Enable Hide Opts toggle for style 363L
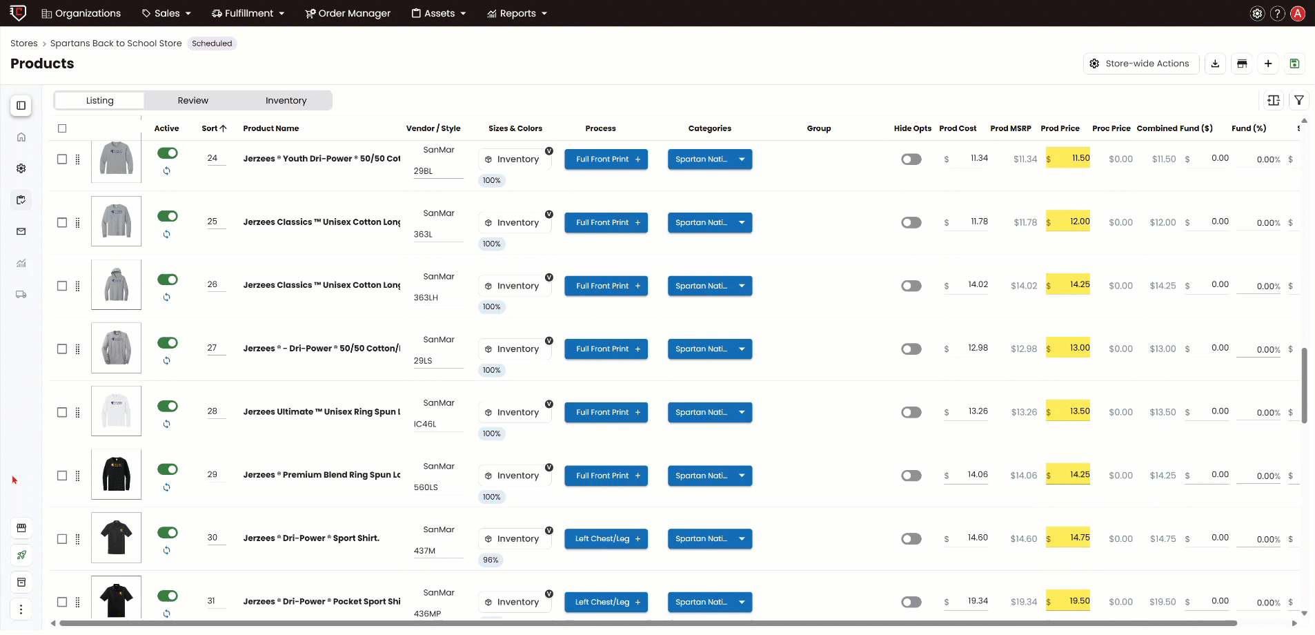Viewport: 1315px width, 635px height. tap(911, 223)
